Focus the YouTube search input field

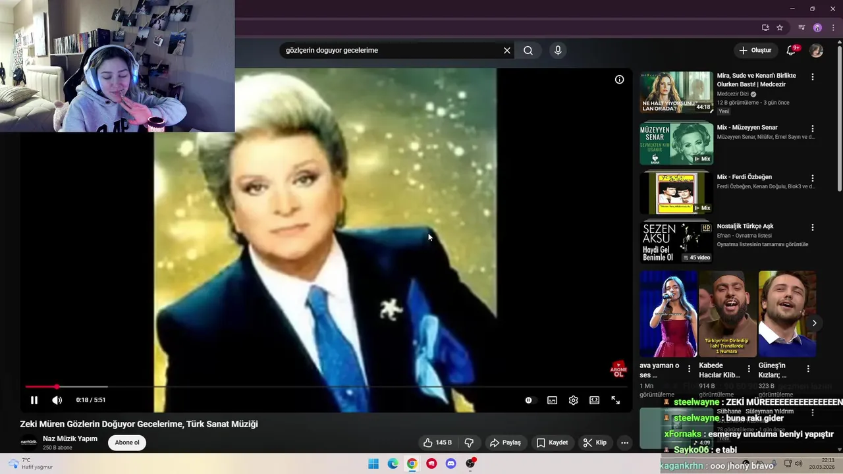pyautogui.click(x=392, y=51)
